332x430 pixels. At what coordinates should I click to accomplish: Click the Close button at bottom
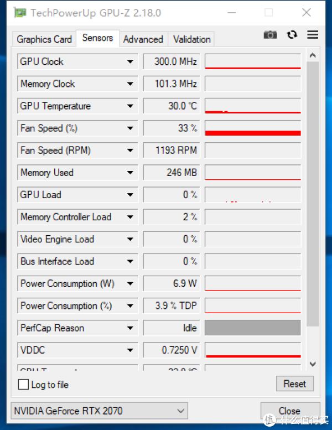(x=290, y=411)
